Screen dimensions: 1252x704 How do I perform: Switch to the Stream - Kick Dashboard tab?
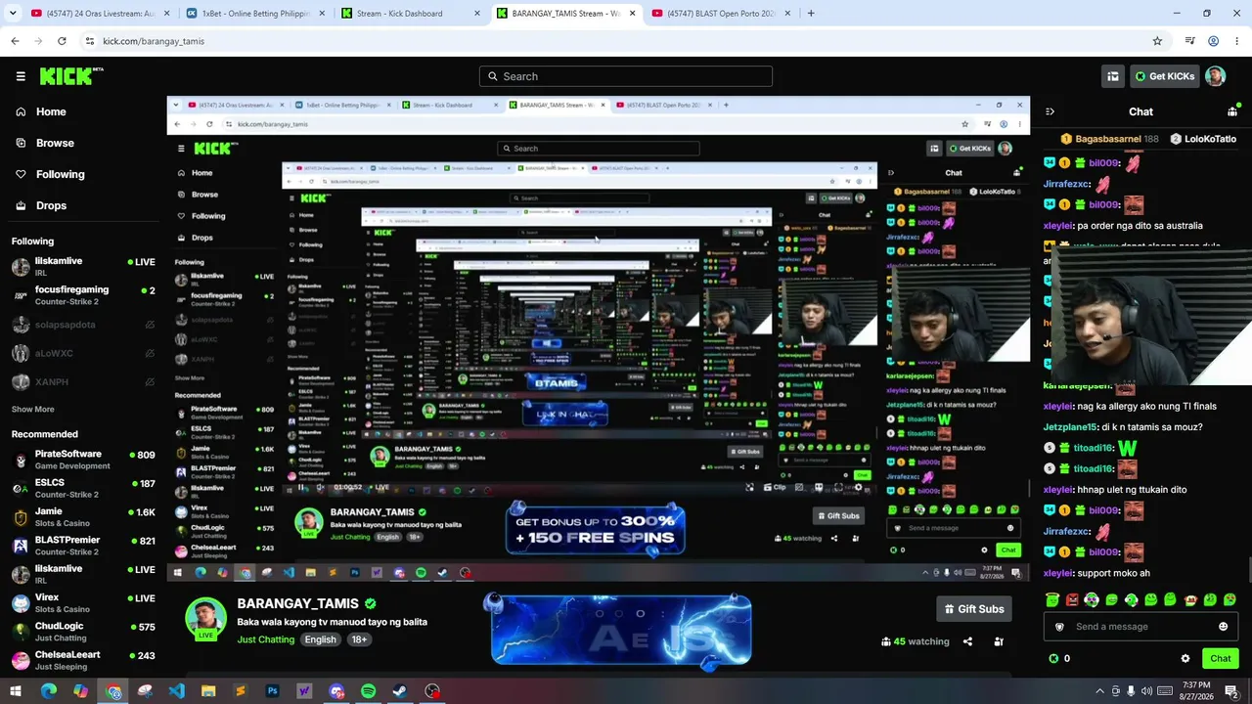[x=411, y=14]
